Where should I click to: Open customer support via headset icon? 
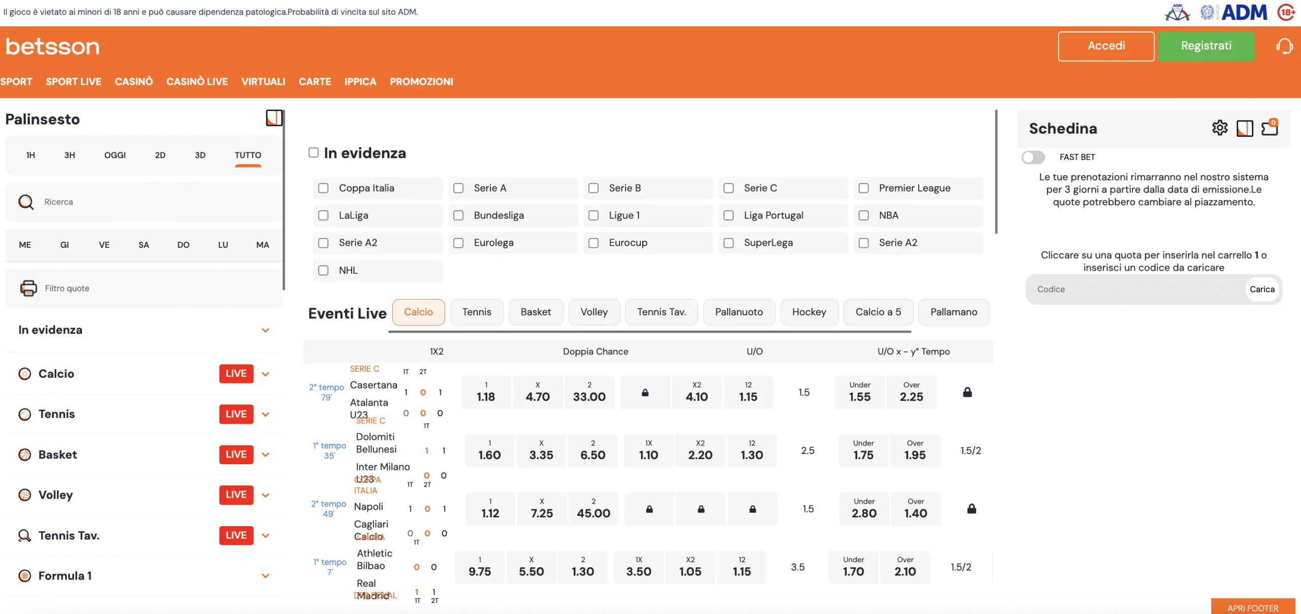click(x=1284, y=46)
